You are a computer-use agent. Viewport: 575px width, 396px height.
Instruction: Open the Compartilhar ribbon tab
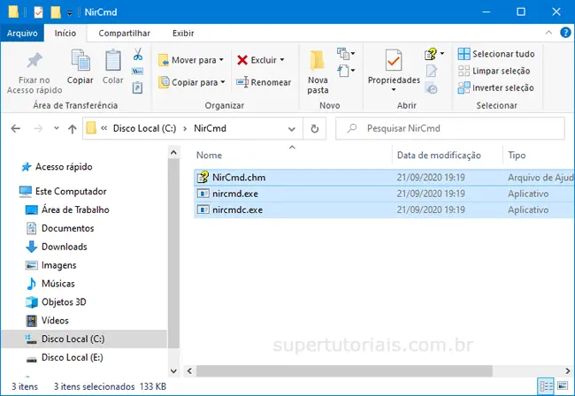(123, 34)
